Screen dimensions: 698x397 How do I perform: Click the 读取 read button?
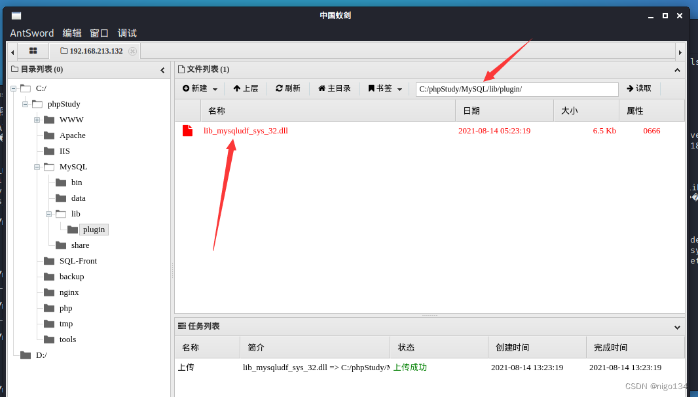tap(639, 88)
